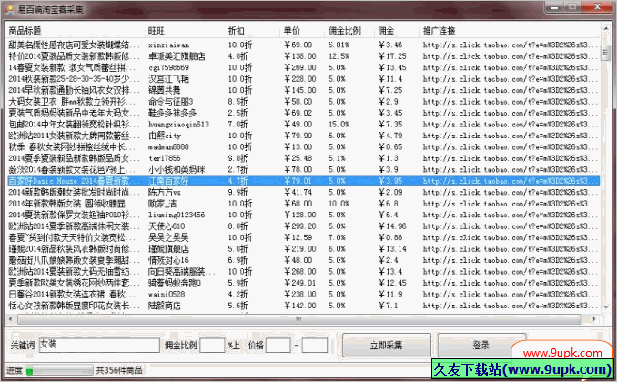The height and width of the screenshot is (382, 617).
Task: Focus the 关键词 keyword input field
Action: tap(99, 345)
